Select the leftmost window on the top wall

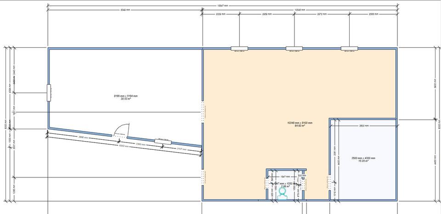click(x=239, y=48)
